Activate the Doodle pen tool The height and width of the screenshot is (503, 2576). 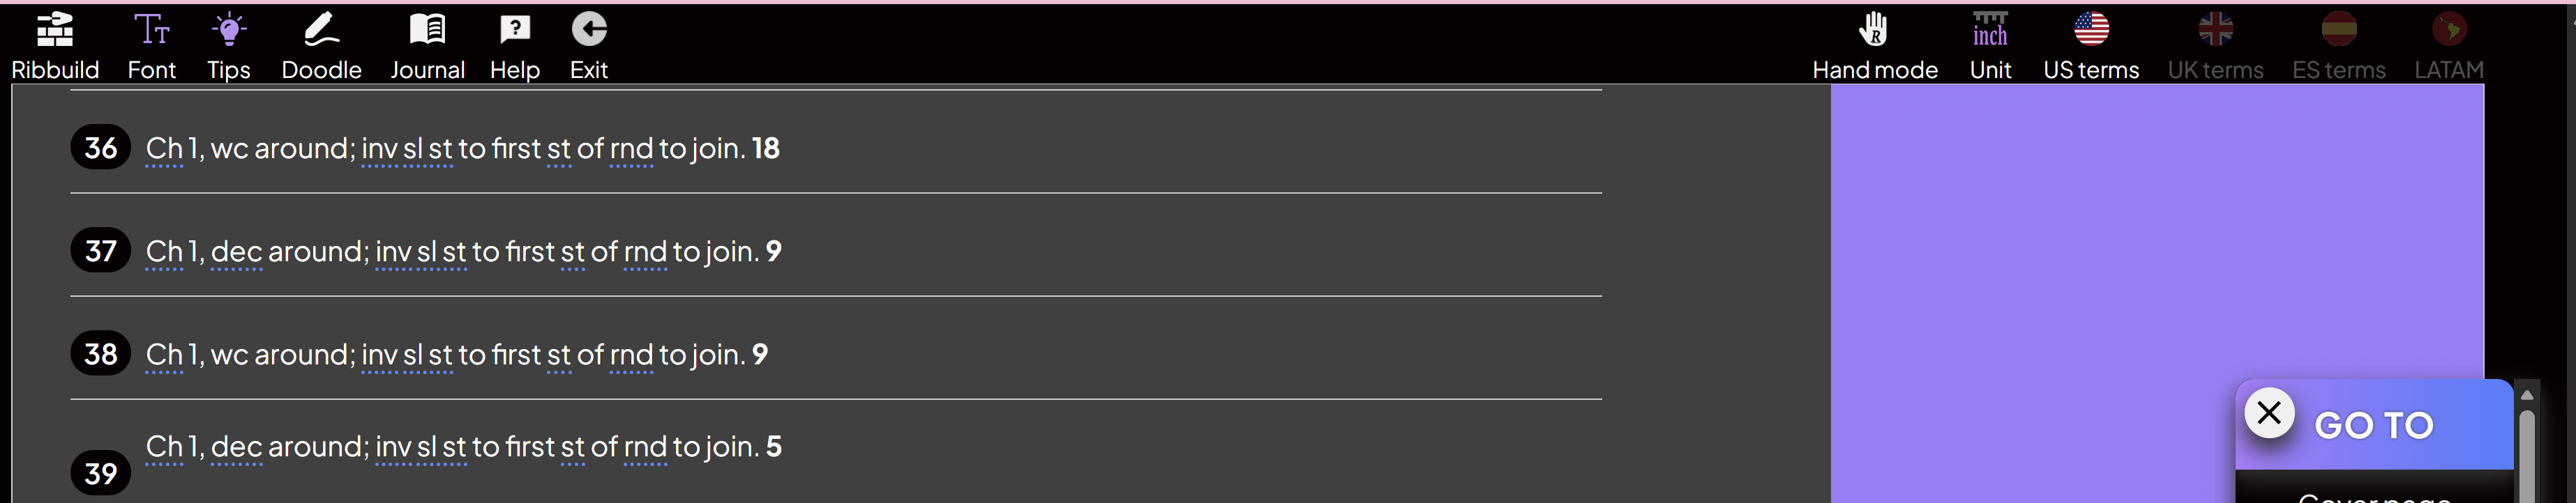tap(321, 45)
